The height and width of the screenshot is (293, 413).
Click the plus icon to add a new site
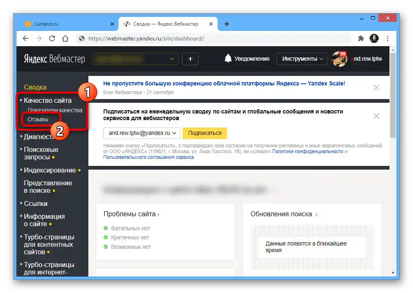pos(190,58)
